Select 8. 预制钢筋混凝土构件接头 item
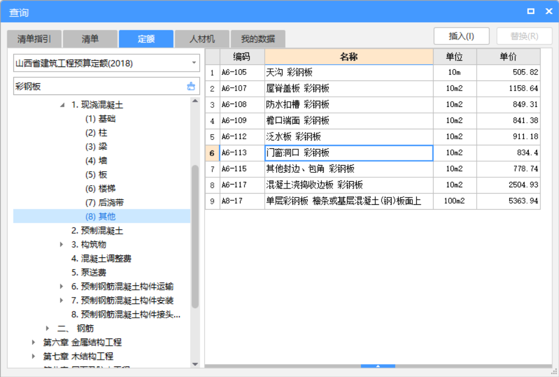This screenshot has height=377, width=559. click(x=126, y=314)
